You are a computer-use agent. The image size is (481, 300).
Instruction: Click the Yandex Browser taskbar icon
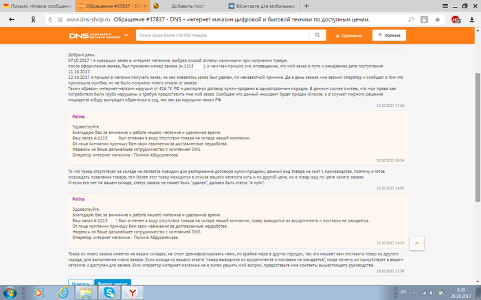point(133,293)
